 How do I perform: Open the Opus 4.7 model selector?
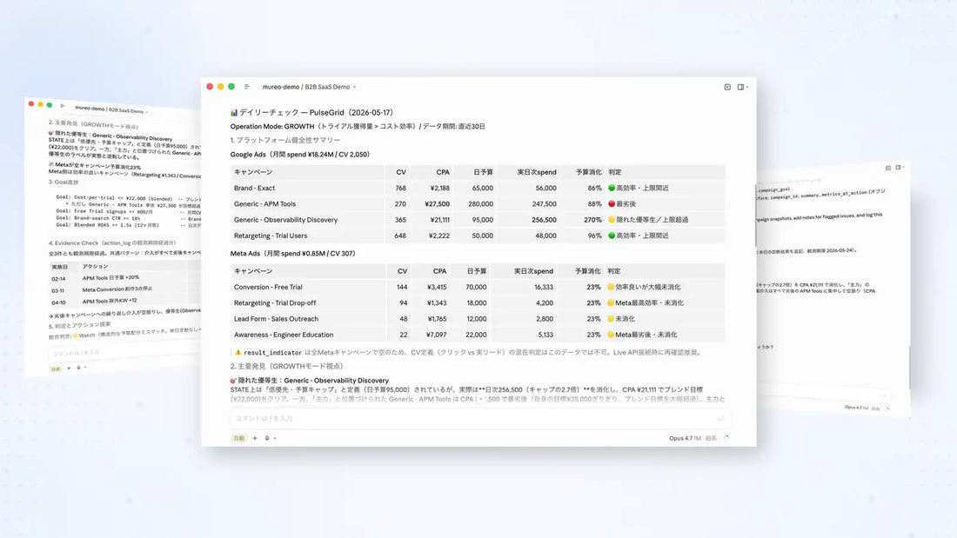[x=693, y=438]
